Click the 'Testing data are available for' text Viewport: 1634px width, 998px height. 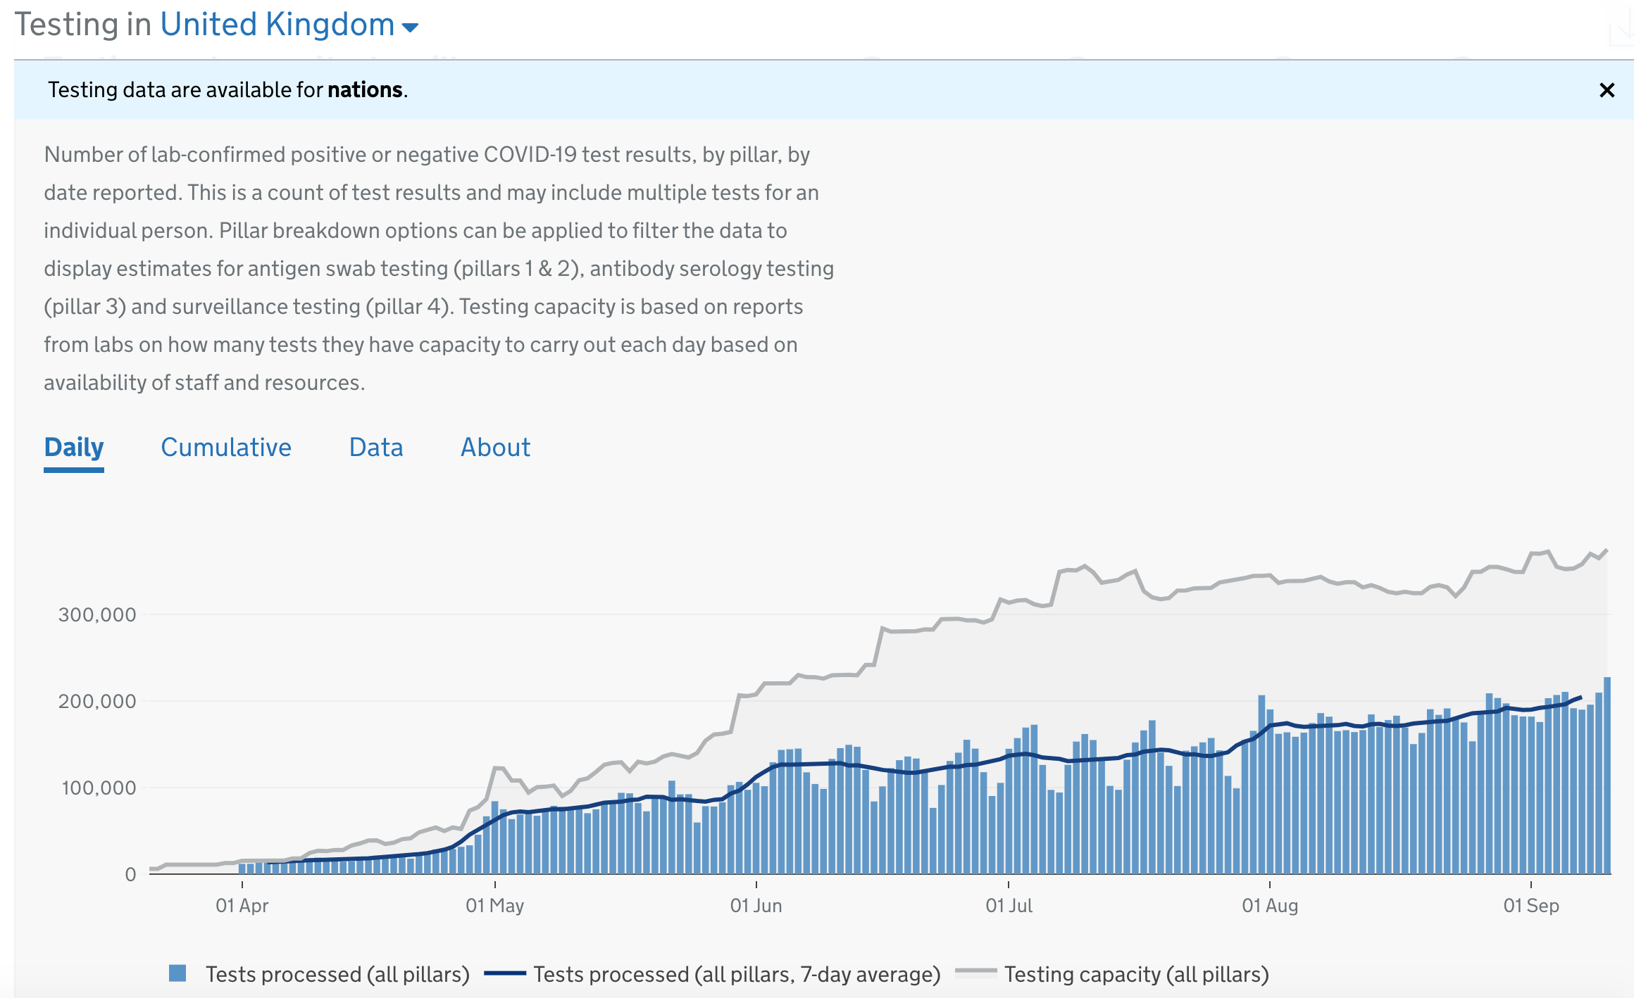coord(185,90)
